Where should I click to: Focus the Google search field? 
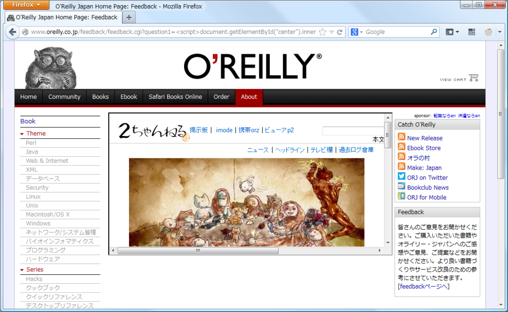(397, 32)
